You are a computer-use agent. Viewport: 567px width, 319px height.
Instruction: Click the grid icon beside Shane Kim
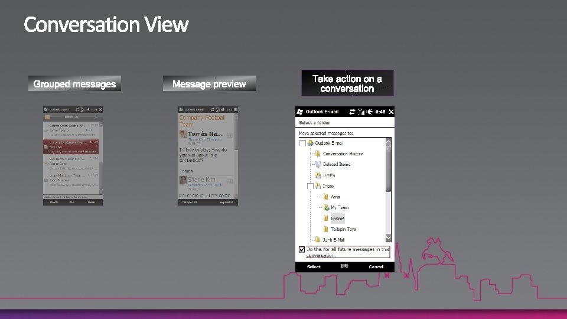(x=230, y=181)
